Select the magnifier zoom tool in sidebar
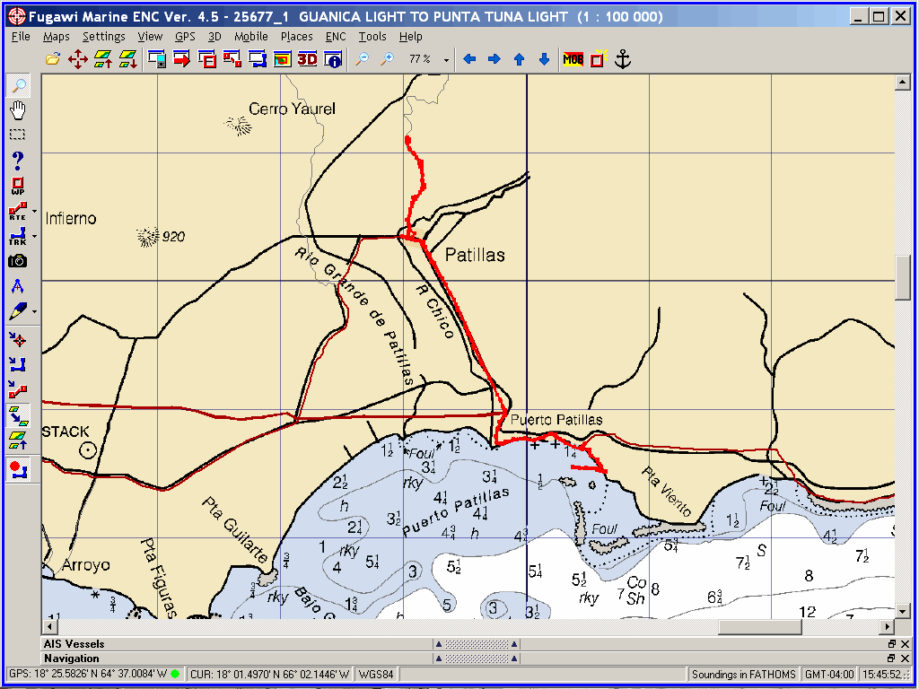The width and height of the screenshot is (919, 689). 18,86
